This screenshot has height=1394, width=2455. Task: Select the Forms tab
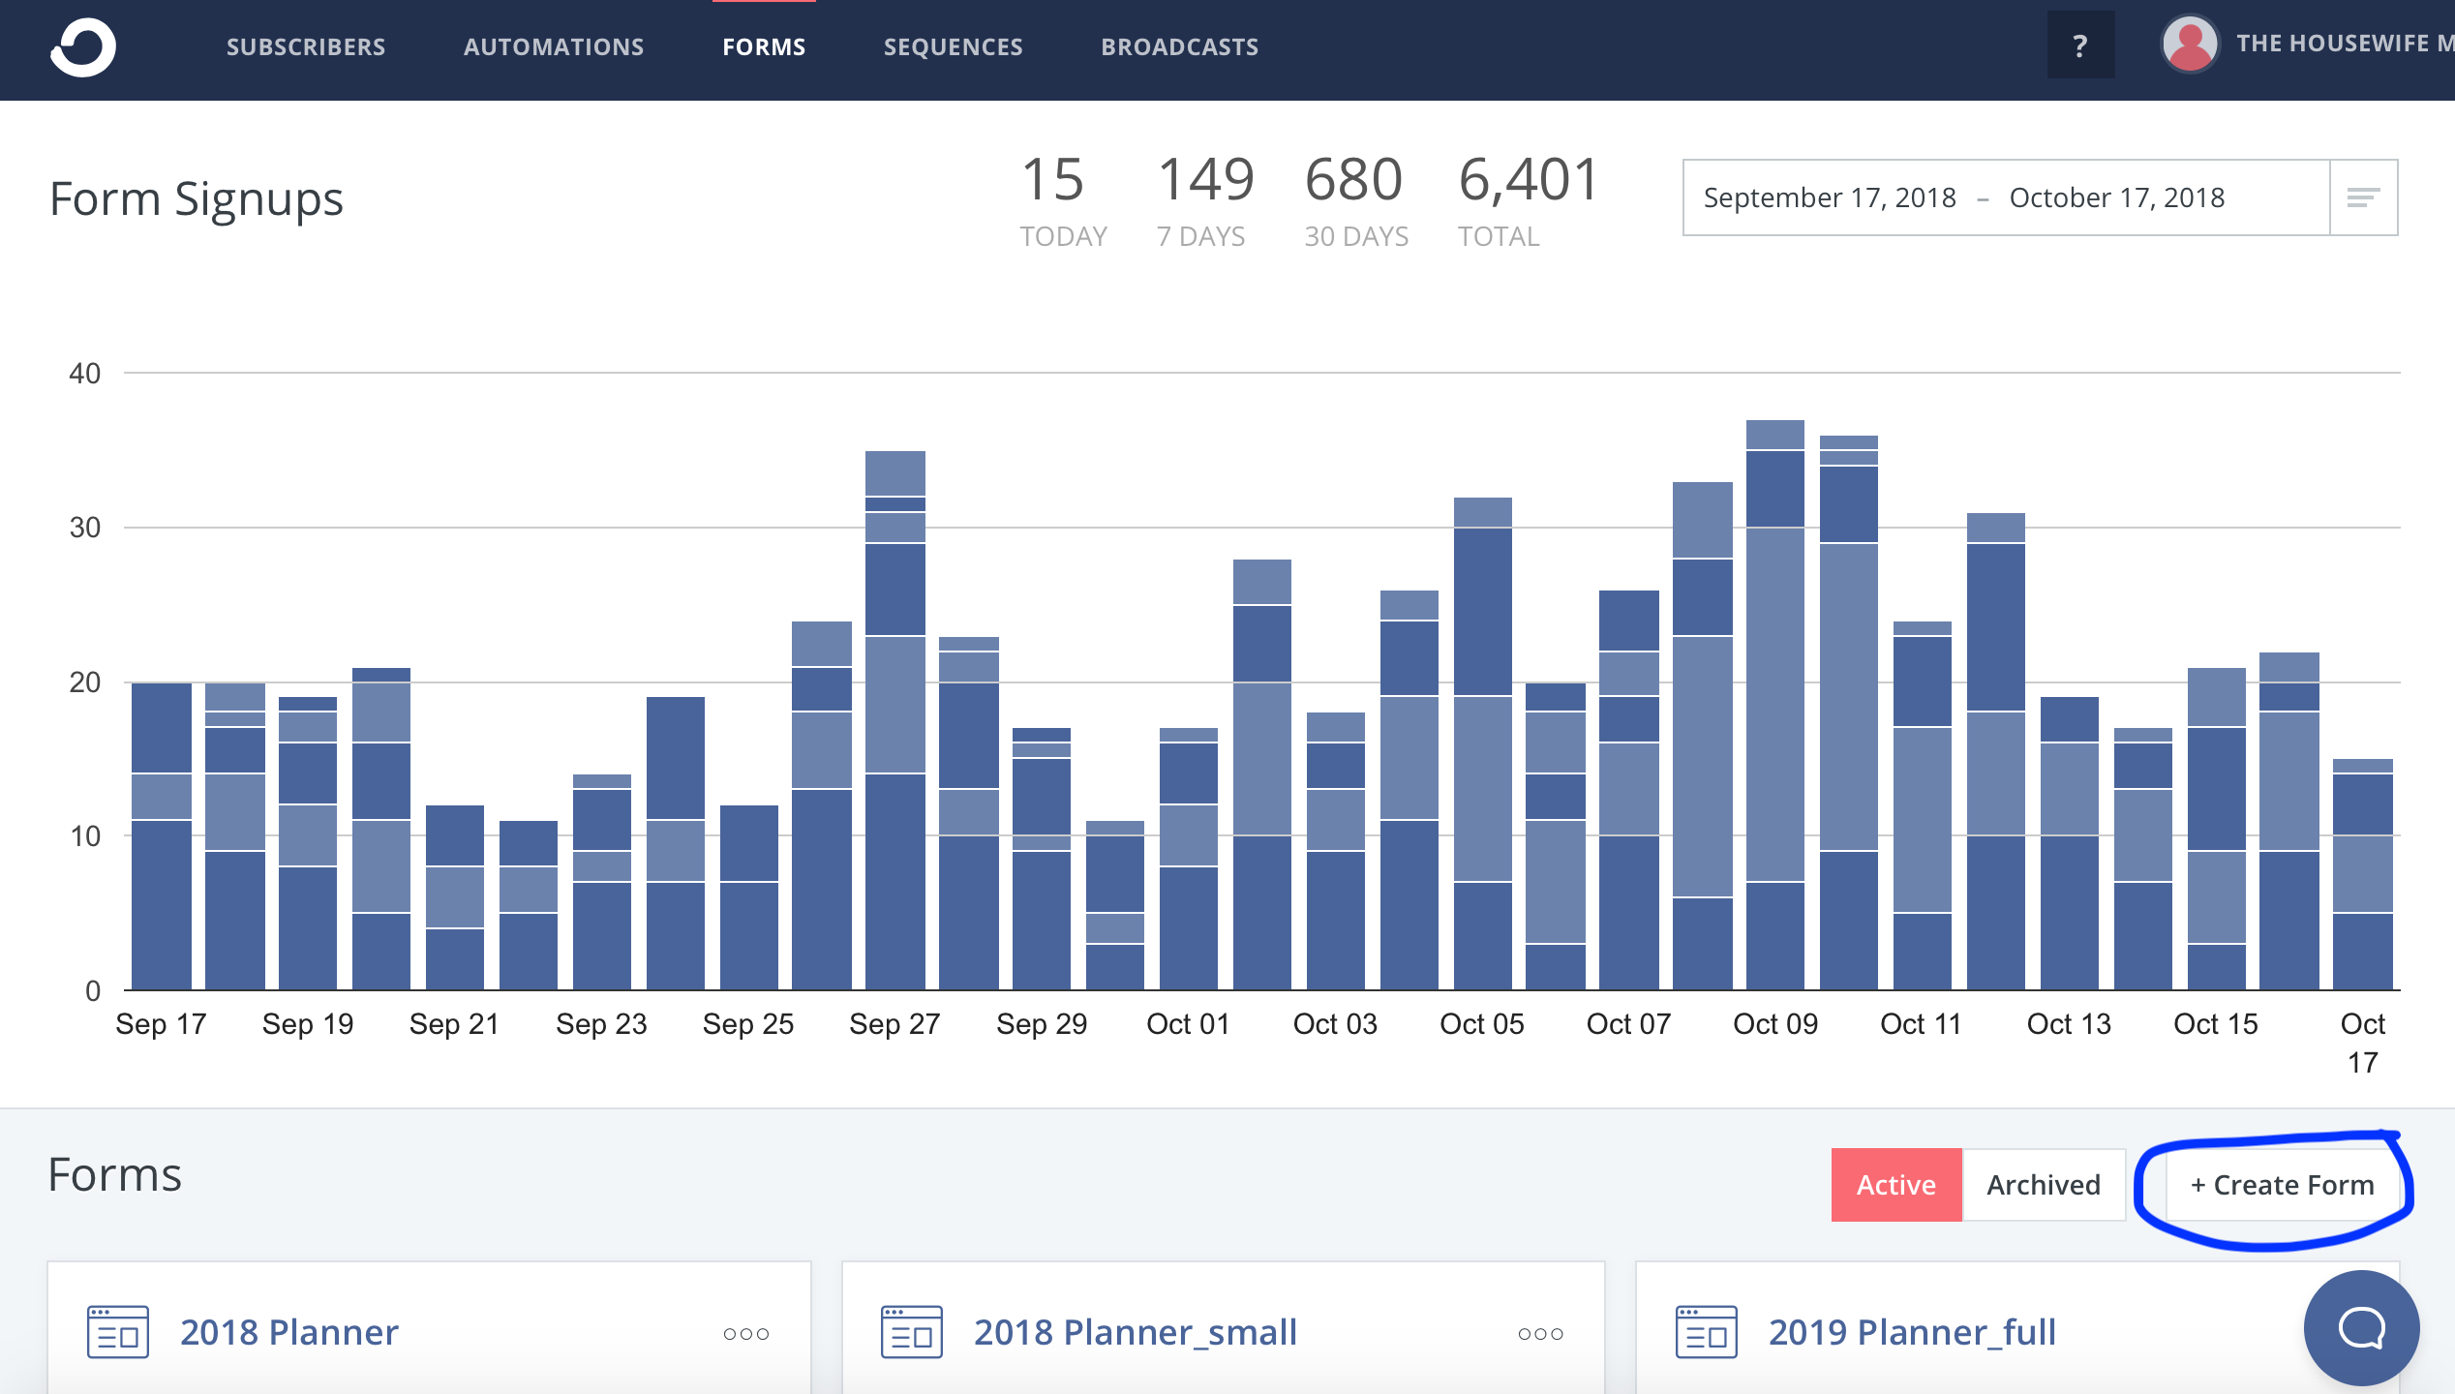764,46
